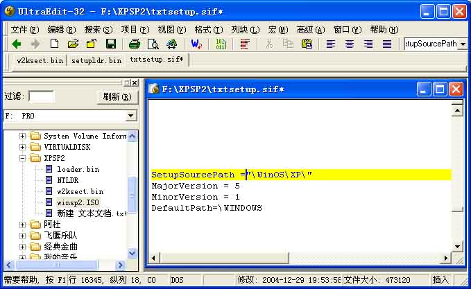The height and width of the screenshot is (289, 471).
Task: Click the Close file toolbar icon
Action: click(x=92, y=44)
